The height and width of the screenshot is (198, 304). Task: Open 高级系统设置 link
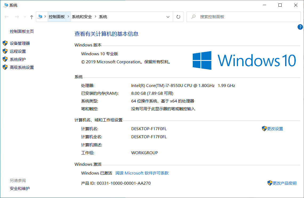click(22, 67)
